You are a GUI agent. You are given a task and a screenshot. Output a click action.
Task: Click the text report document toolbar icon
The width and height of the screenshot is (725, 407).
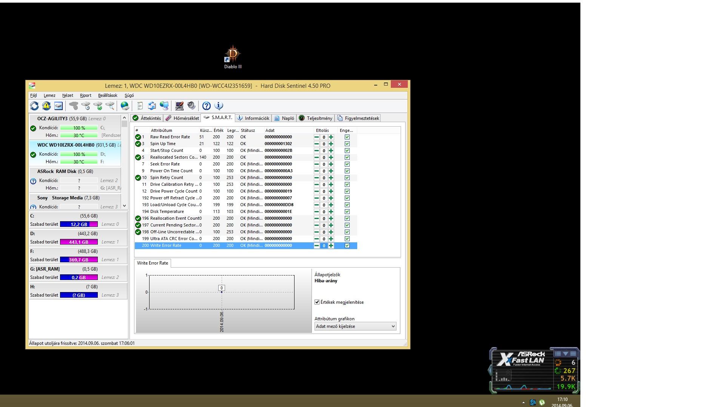(x=140, y=106)
